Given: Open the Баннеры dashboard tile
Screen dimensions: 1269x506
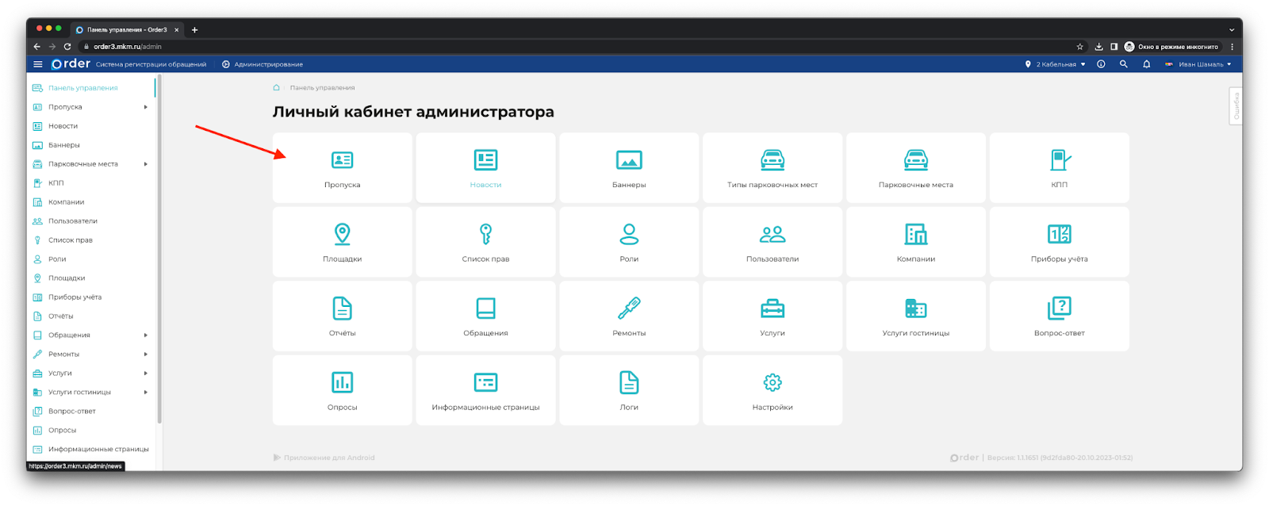Looking at the screenshot, I should [x=629, y=168].
